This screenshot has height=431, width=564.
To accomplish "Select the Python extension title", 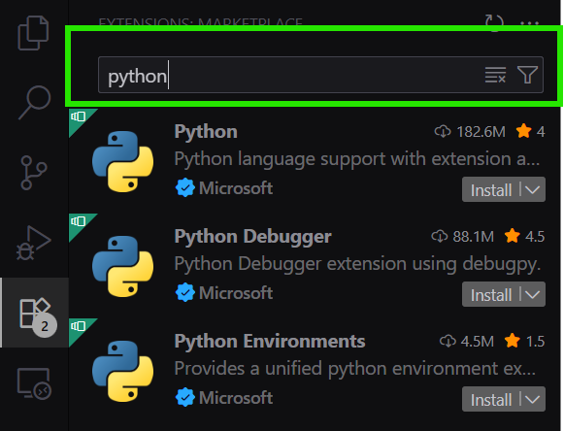I will click(206, 132).
